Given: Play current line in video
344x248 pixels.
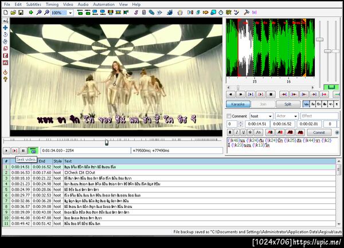Looking at the screenshot, I should 15,151.
